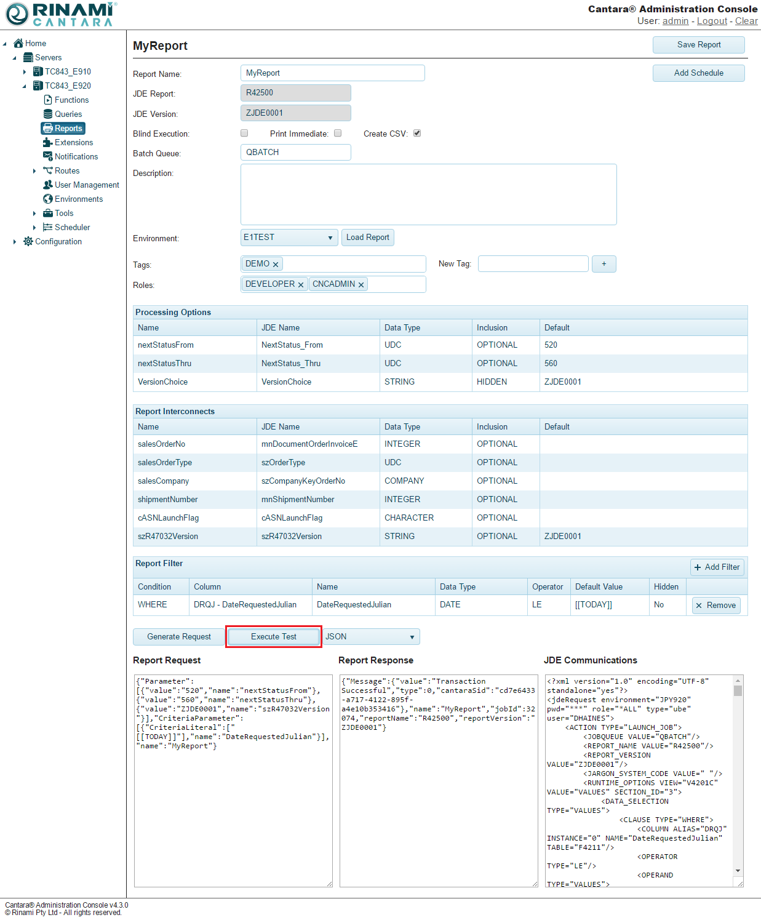Click the New Tag input field
Screen dimensions: 761x920
(x=533, y=264)
